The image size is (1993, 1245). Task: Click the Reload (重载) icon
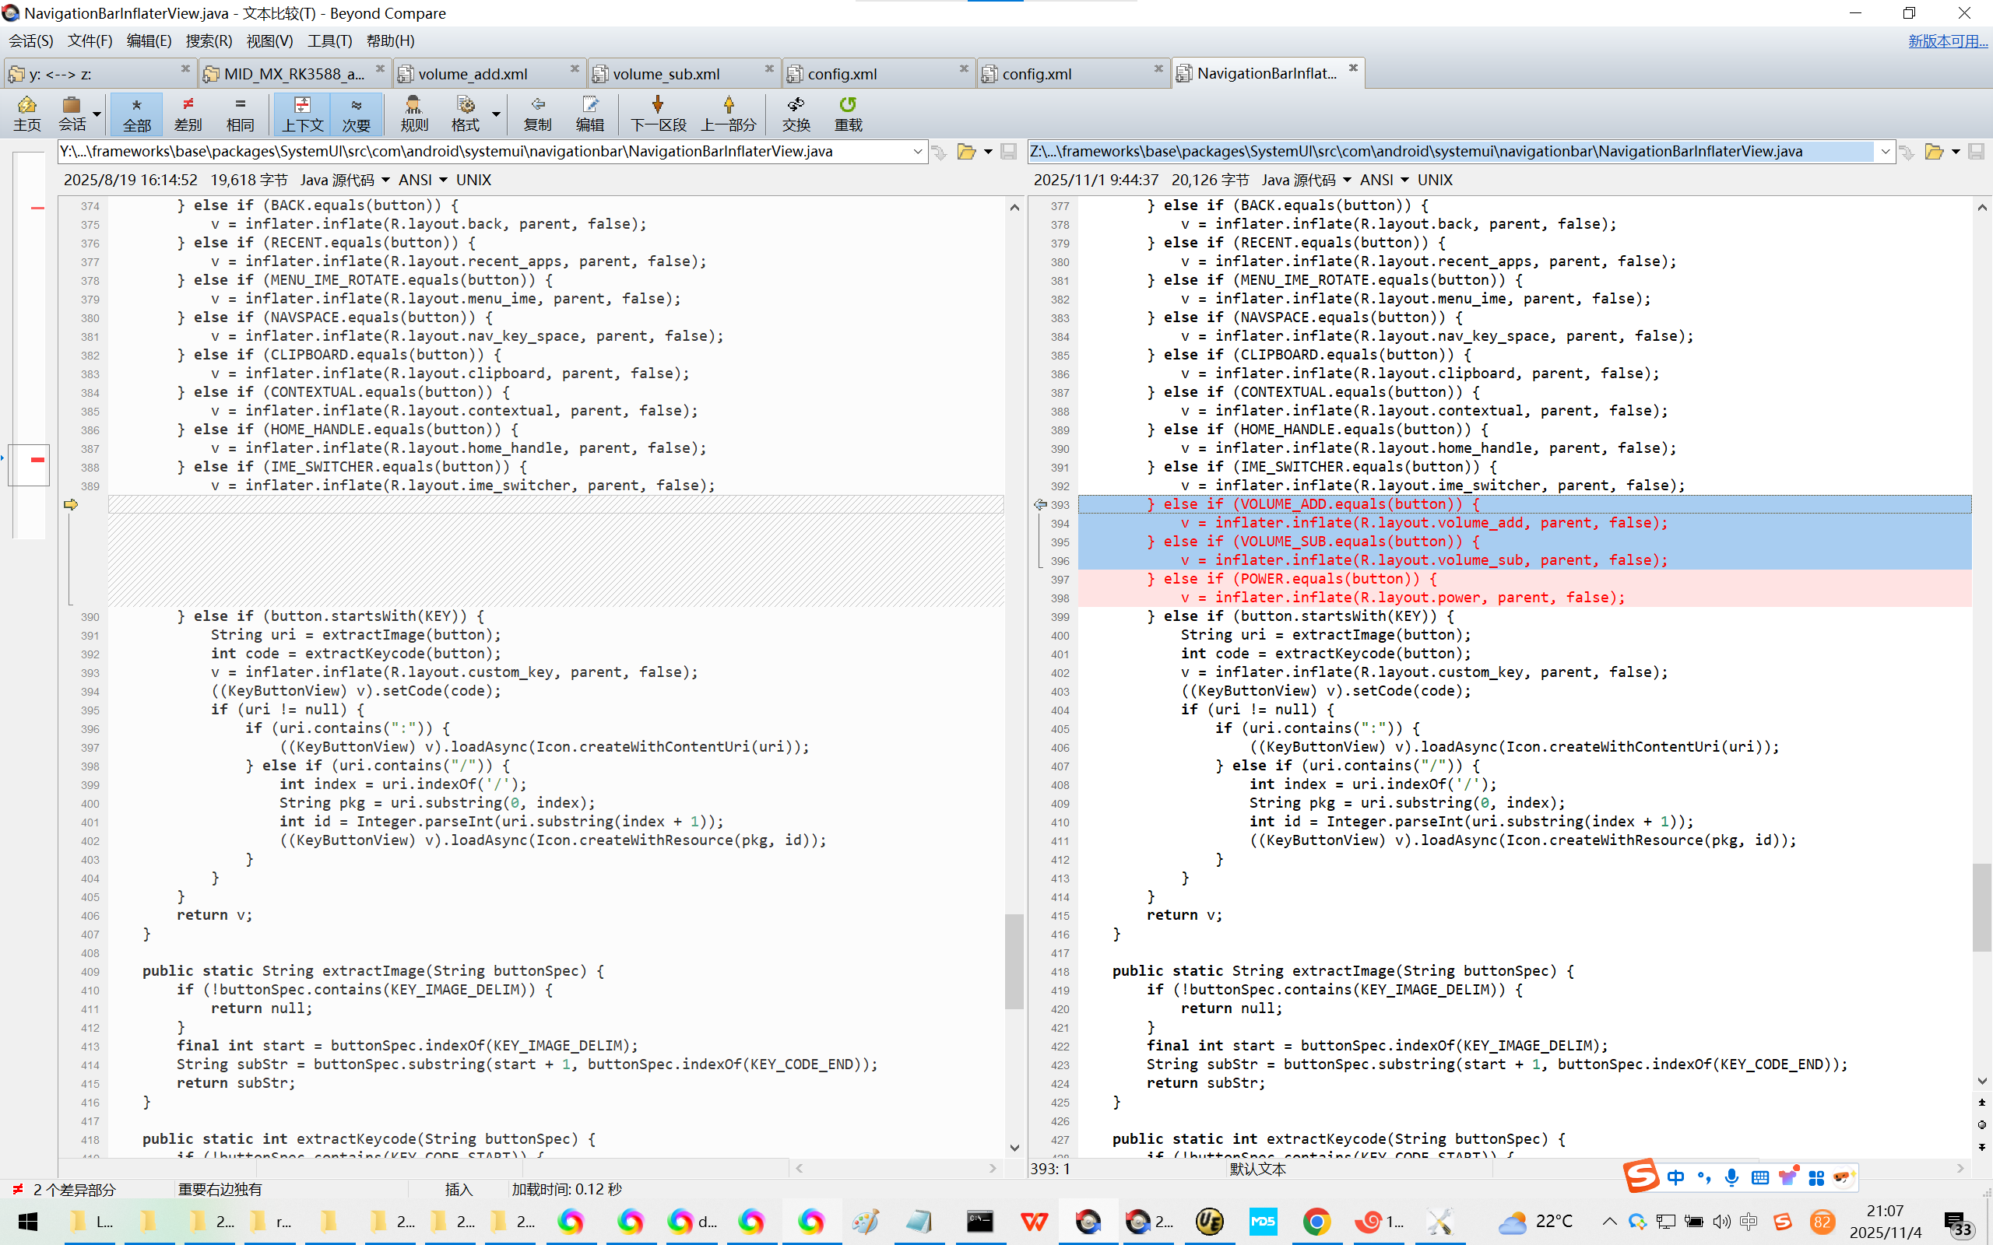point(848,113)
